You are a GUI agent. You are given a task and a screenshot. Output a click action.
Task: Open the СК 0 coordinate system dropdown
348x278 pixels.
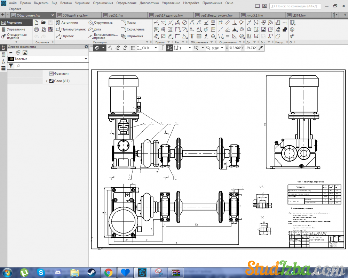(155, 48)
